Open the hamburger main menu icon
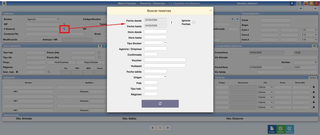The width and height of the screenshot is (320, 135). pyautogui.click(x=4, y=3)
